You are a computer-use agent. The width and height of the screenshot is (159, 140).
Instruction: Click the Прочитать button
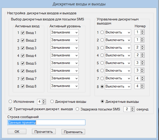pyautogui.click(x=44, y=132)
